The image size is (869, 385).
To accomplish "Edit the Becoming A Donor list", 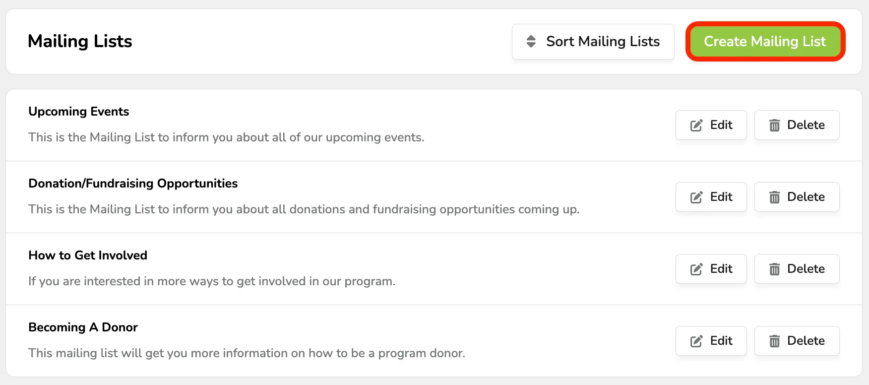I will coord(711,341).
